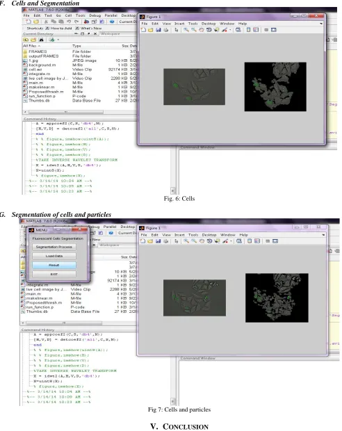The width and height of the screenshot is (342, 431).
Task: Click Save Figure icon in Fig. 7 figure toolbar
Action: [158, 241]
